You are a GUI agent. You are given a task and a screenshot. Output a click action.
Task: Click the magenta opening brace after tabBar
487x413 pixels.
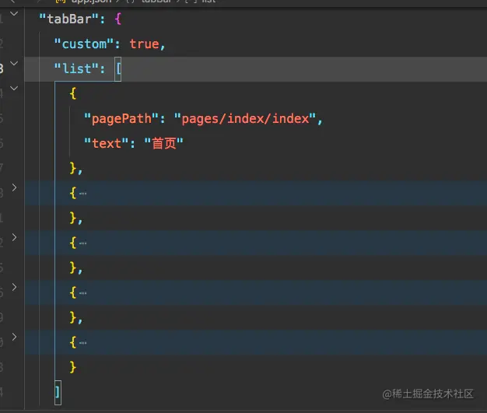117,19
